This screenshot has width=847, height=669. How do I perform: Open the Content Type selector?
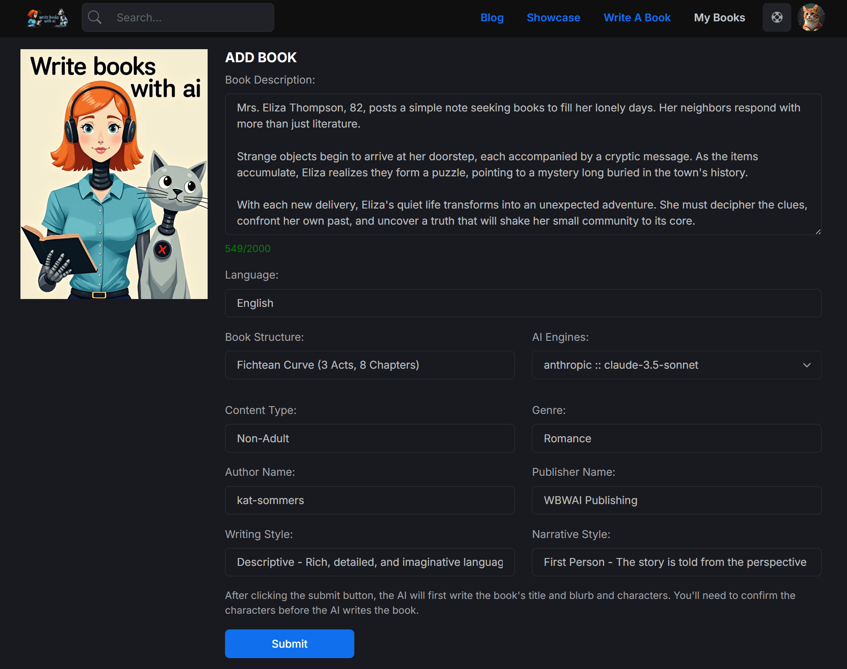click(x=370, y=438)
